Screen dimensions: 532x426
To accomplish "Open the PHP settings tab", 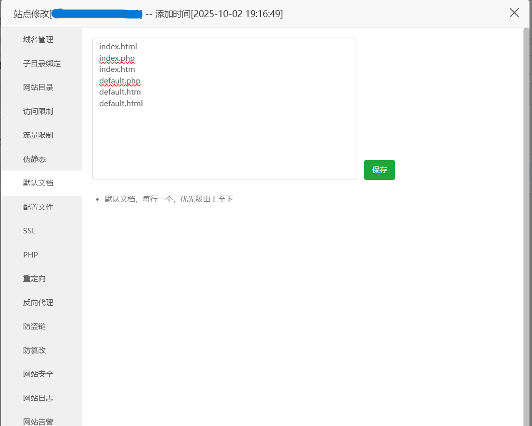I will (30, 255).
